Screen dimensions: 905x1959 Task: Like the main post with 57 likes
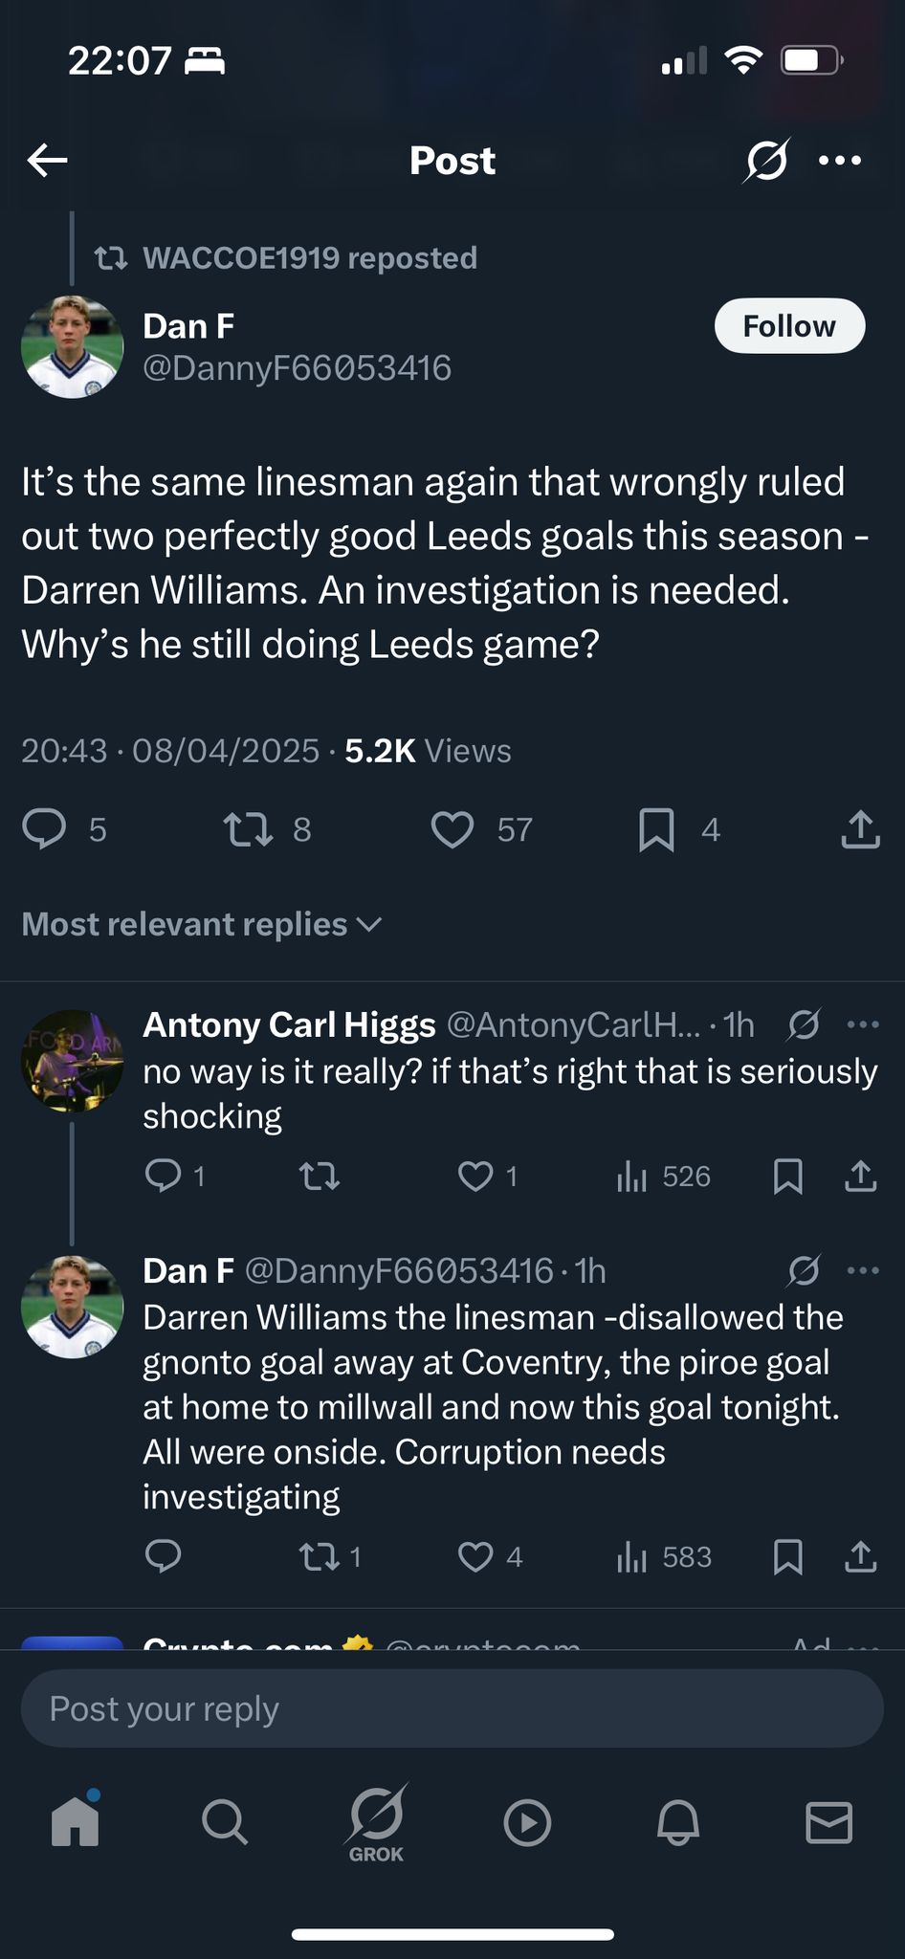click(x=452, y=829)
